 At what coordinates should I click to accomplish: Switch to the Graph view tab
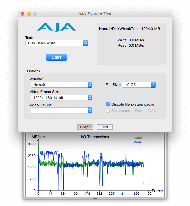85,127
